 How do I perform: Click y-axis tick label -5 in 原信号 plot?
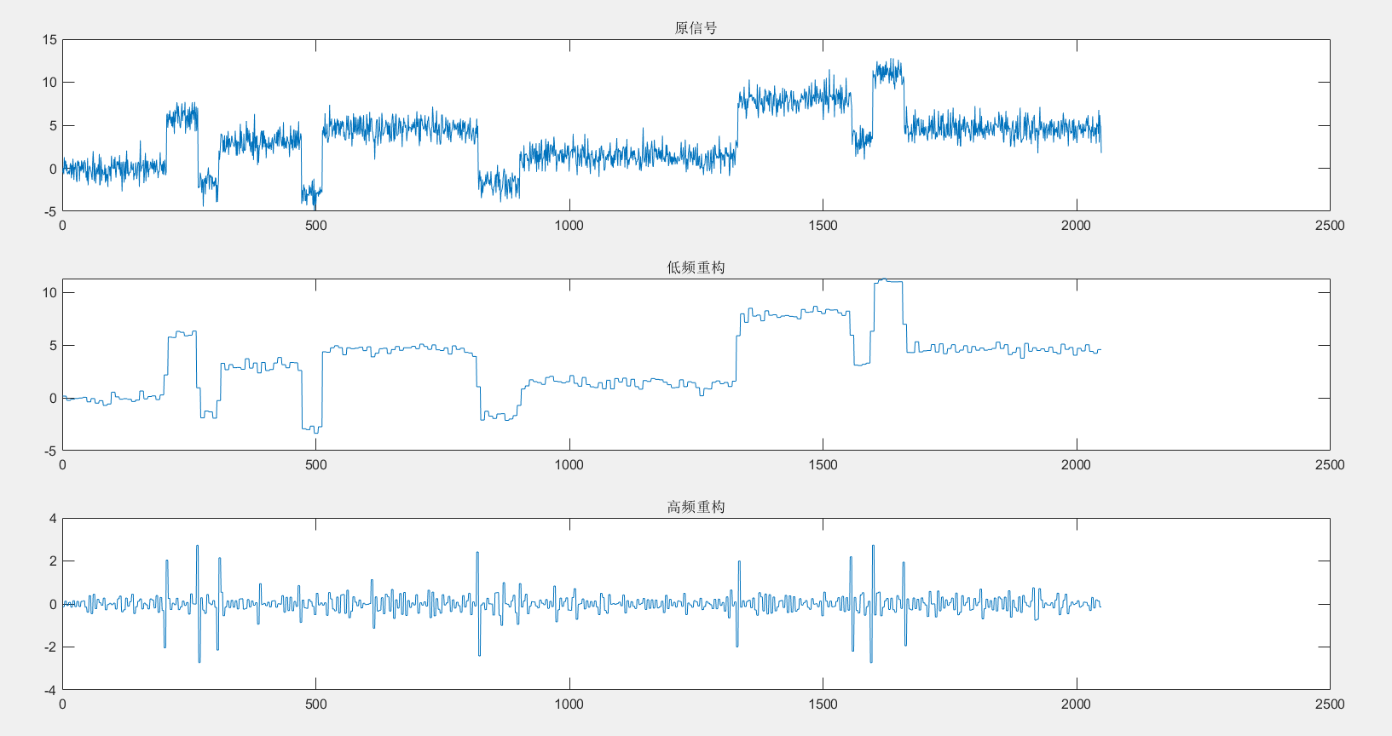(51, 211)
